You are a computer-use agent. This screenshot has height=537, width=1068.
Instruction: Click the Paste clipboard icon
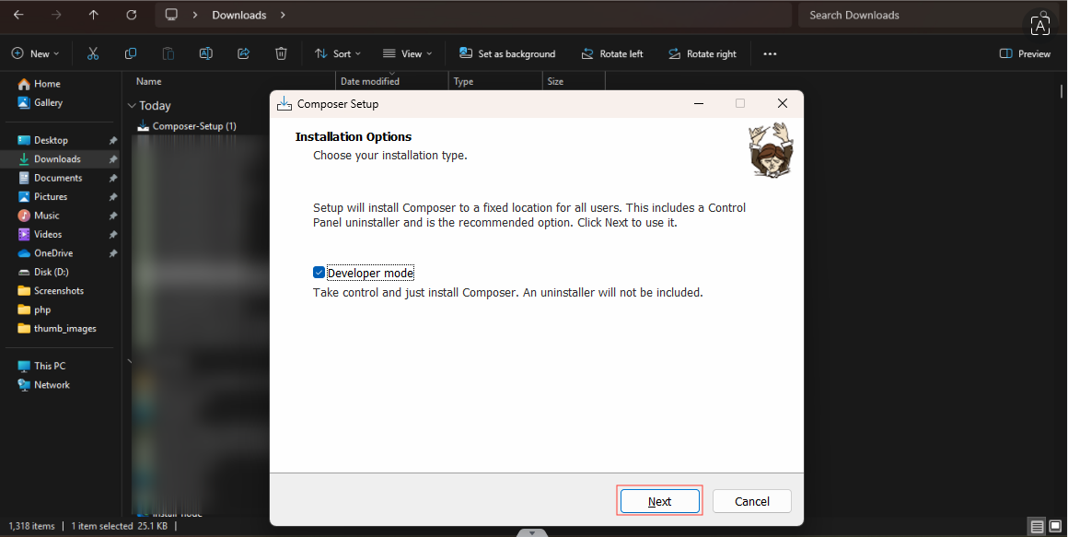click(168, 53)
